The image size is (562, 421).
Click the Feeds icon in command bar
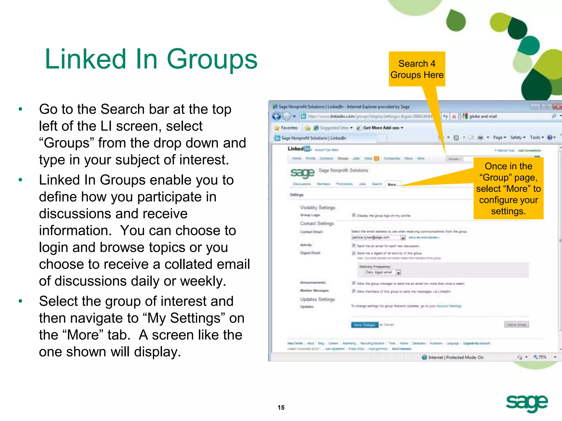pos(456,138)
